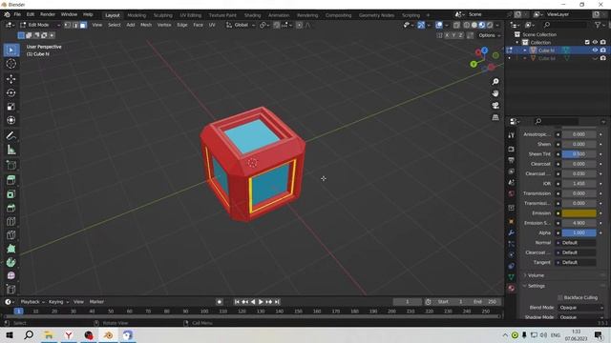This screenshot has height=343, width=611.
Task: Open the Render menu
Action: tap(48, 14)
